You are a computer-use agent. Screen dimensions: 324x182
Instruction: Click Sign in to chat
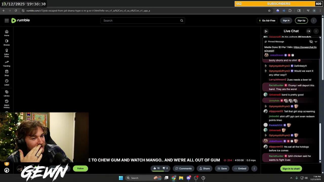[291, 169]
